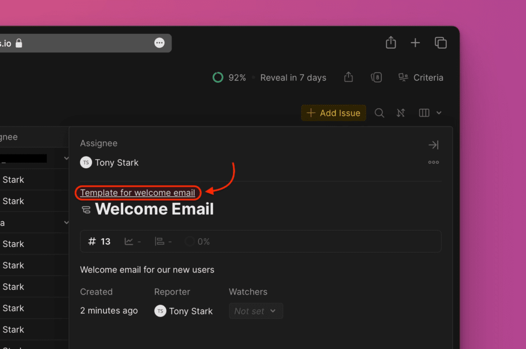
Task: Open a new browser tab
Action: click(x=416, y=43)
